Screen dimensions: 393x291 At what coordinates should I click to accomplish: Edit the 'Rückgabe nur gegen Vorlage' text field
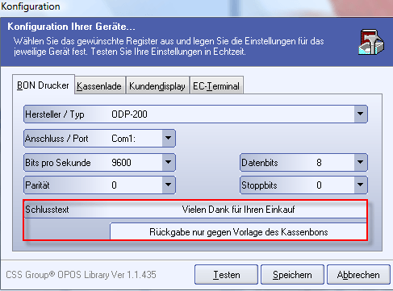coord(238,231)
